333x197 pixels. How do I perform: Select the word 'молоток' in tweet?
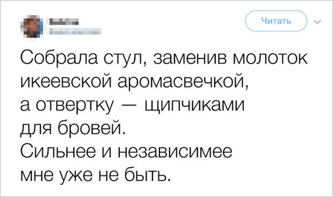coord(270,59)
